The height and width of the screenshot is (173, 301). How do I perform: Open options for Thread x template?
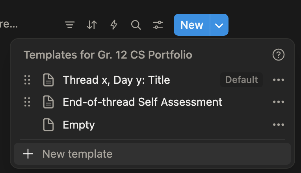coord(278,80)
